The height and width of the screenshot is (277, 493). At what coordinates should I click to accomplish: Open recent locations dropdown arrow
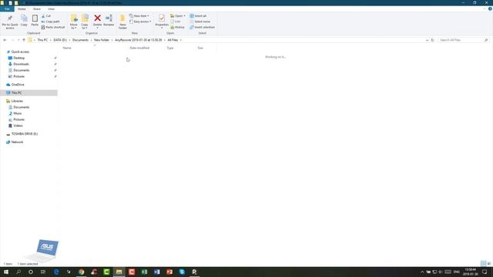[x=18, y=40]
